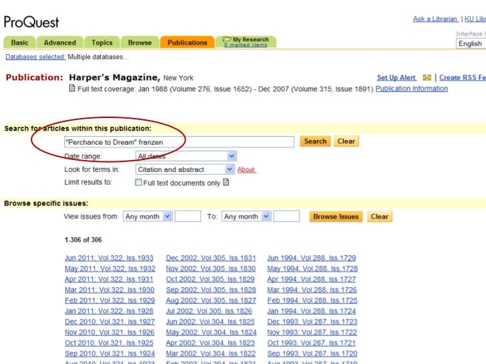The height and width of the screenshot is (364, 486).
Task: Open Sep 2010 Vol.321 Iss.1924 issue
Action: [109, 353]
